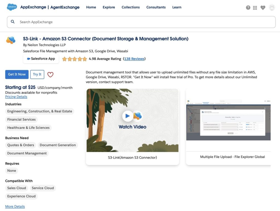This screenshot has width=280, height=211.
Task: Click the Try It button
Action: pyautogui.click(x=37, y=74)
